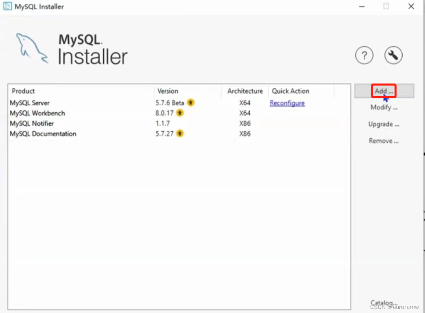Click X86 architecture of MySQL Documentation
Screen dimensions: 425x313
(x=245, y=134)
